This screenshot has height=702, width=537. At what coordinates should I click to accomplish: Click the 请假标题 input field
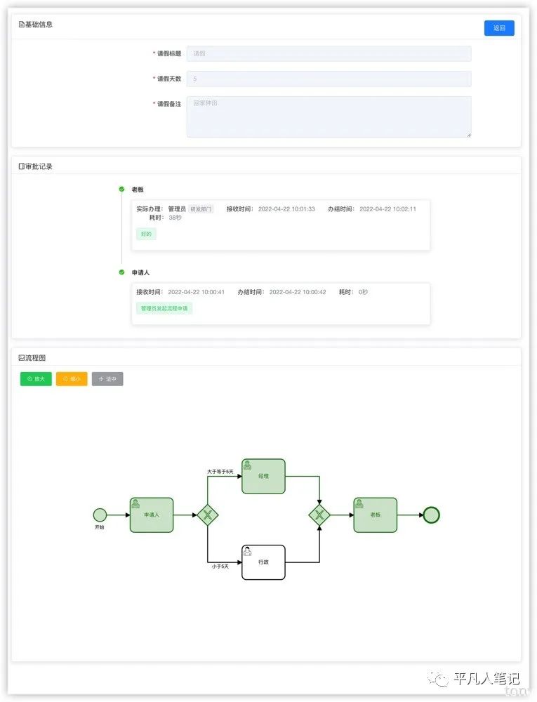coord(329,53)
